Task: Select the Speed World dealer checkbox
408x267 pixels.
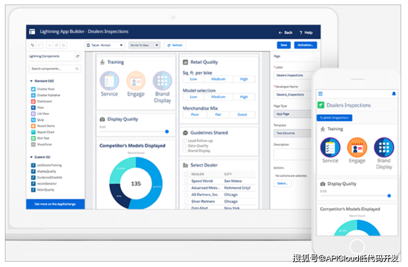Action: coord(186,181)
